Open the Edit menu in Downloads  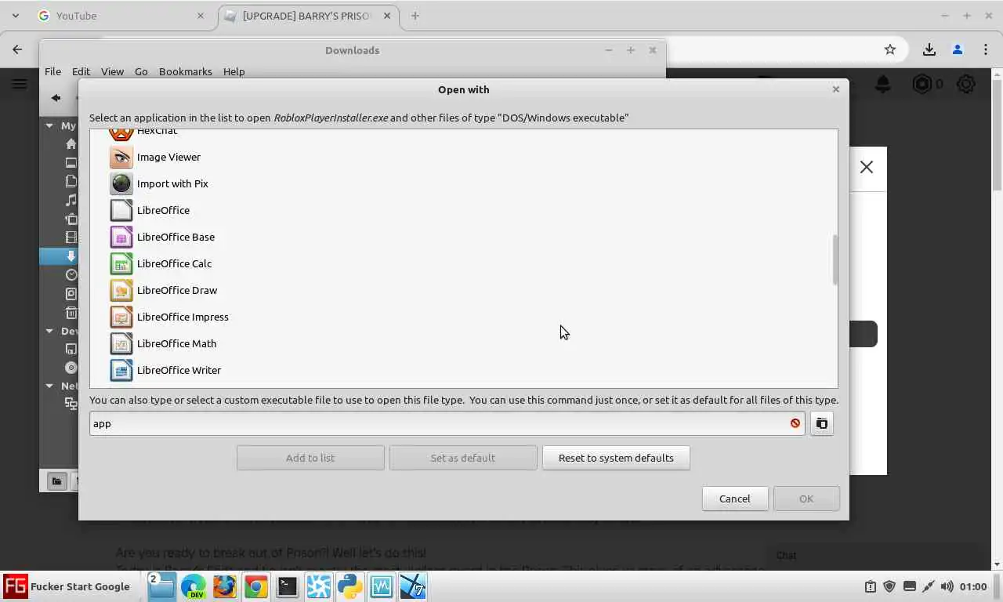coord(81,71)
